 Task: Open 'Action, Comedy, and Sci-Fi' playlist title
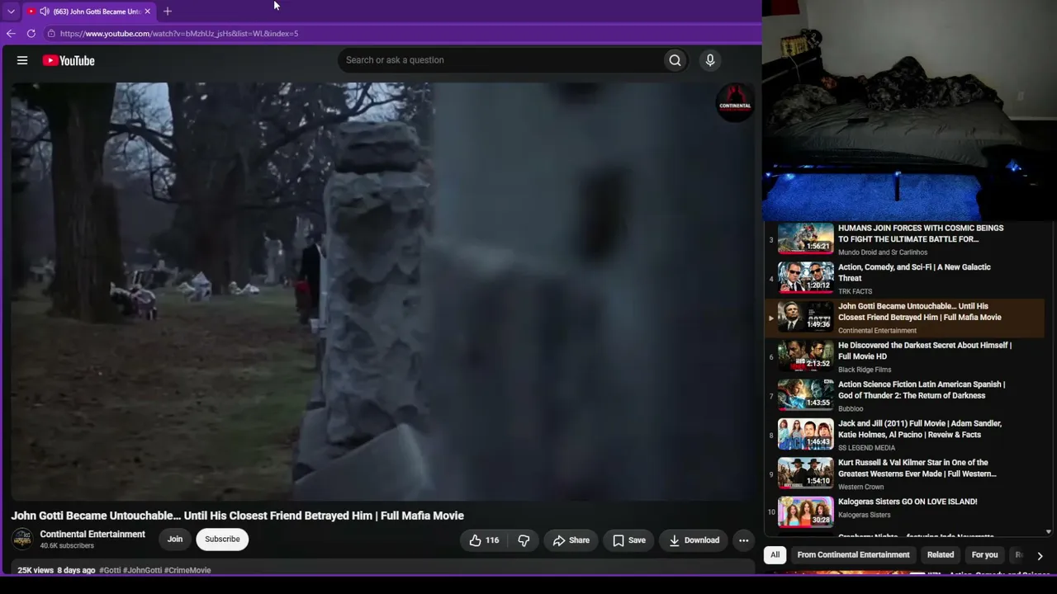tap(914, 273)
